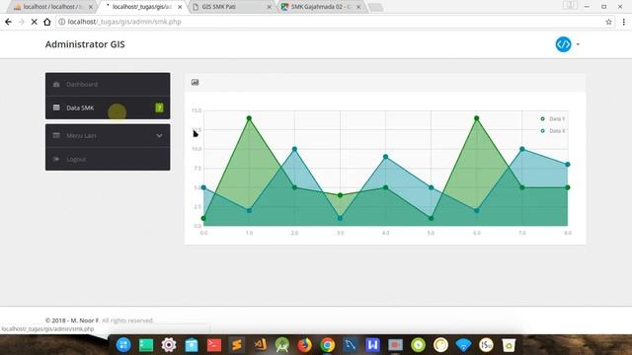632x355 pixels.
Task: Click the x-axis label 4.0
Action: click(x=386, y=233)
